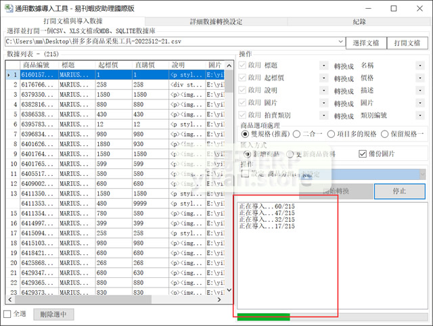Click the app icon in title bar
This screenshot has height=326, width=433.
8,8
